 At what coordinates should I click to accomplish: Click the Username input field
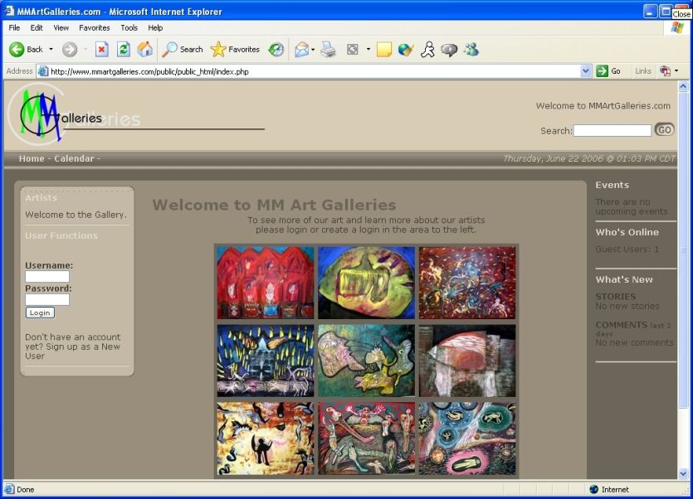pyautogui.click(x=47, y=277)
